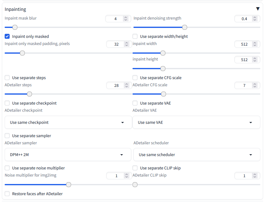Click the Noise multiplier stepper arrows
The width and height of the screenshot is (265, 202).
click(126, 176)
